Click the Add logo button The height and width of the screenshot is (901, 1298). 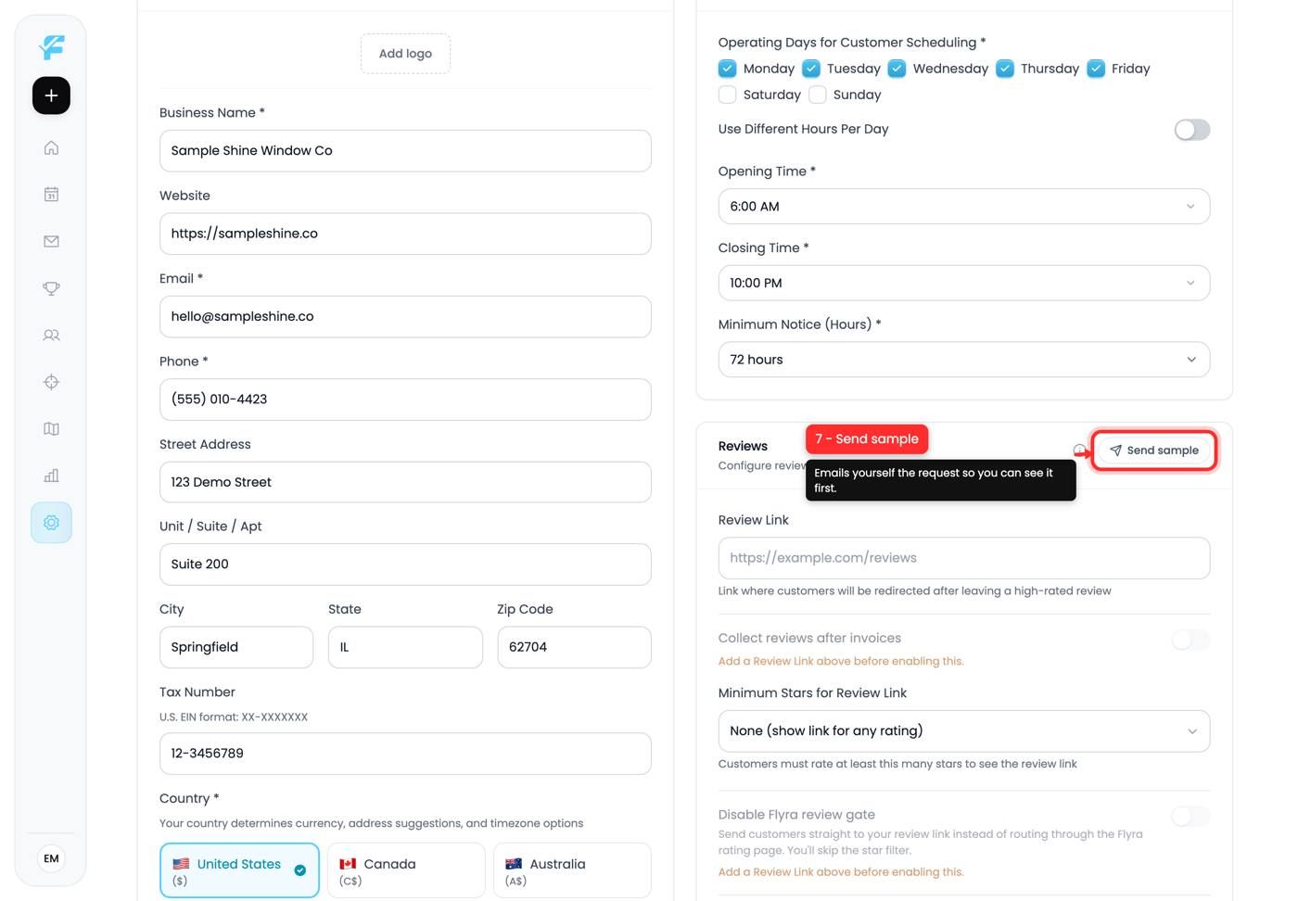pyautogui.click(x=405, y=54)
